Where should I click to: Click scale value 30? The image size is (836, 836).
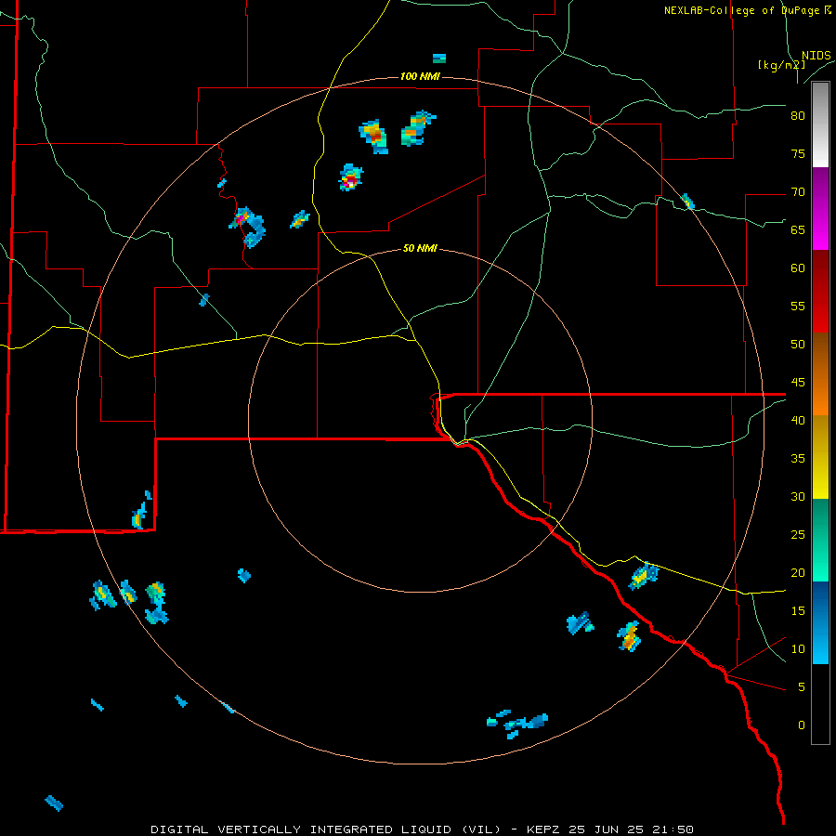tap(798, 496)
